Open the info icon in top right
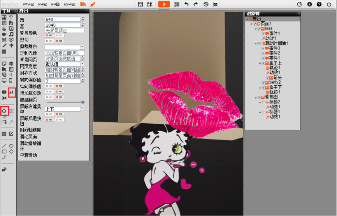Image resolution: width=337 pixels, height=216 pixels. pyautogui.click(x=309, y=4)
